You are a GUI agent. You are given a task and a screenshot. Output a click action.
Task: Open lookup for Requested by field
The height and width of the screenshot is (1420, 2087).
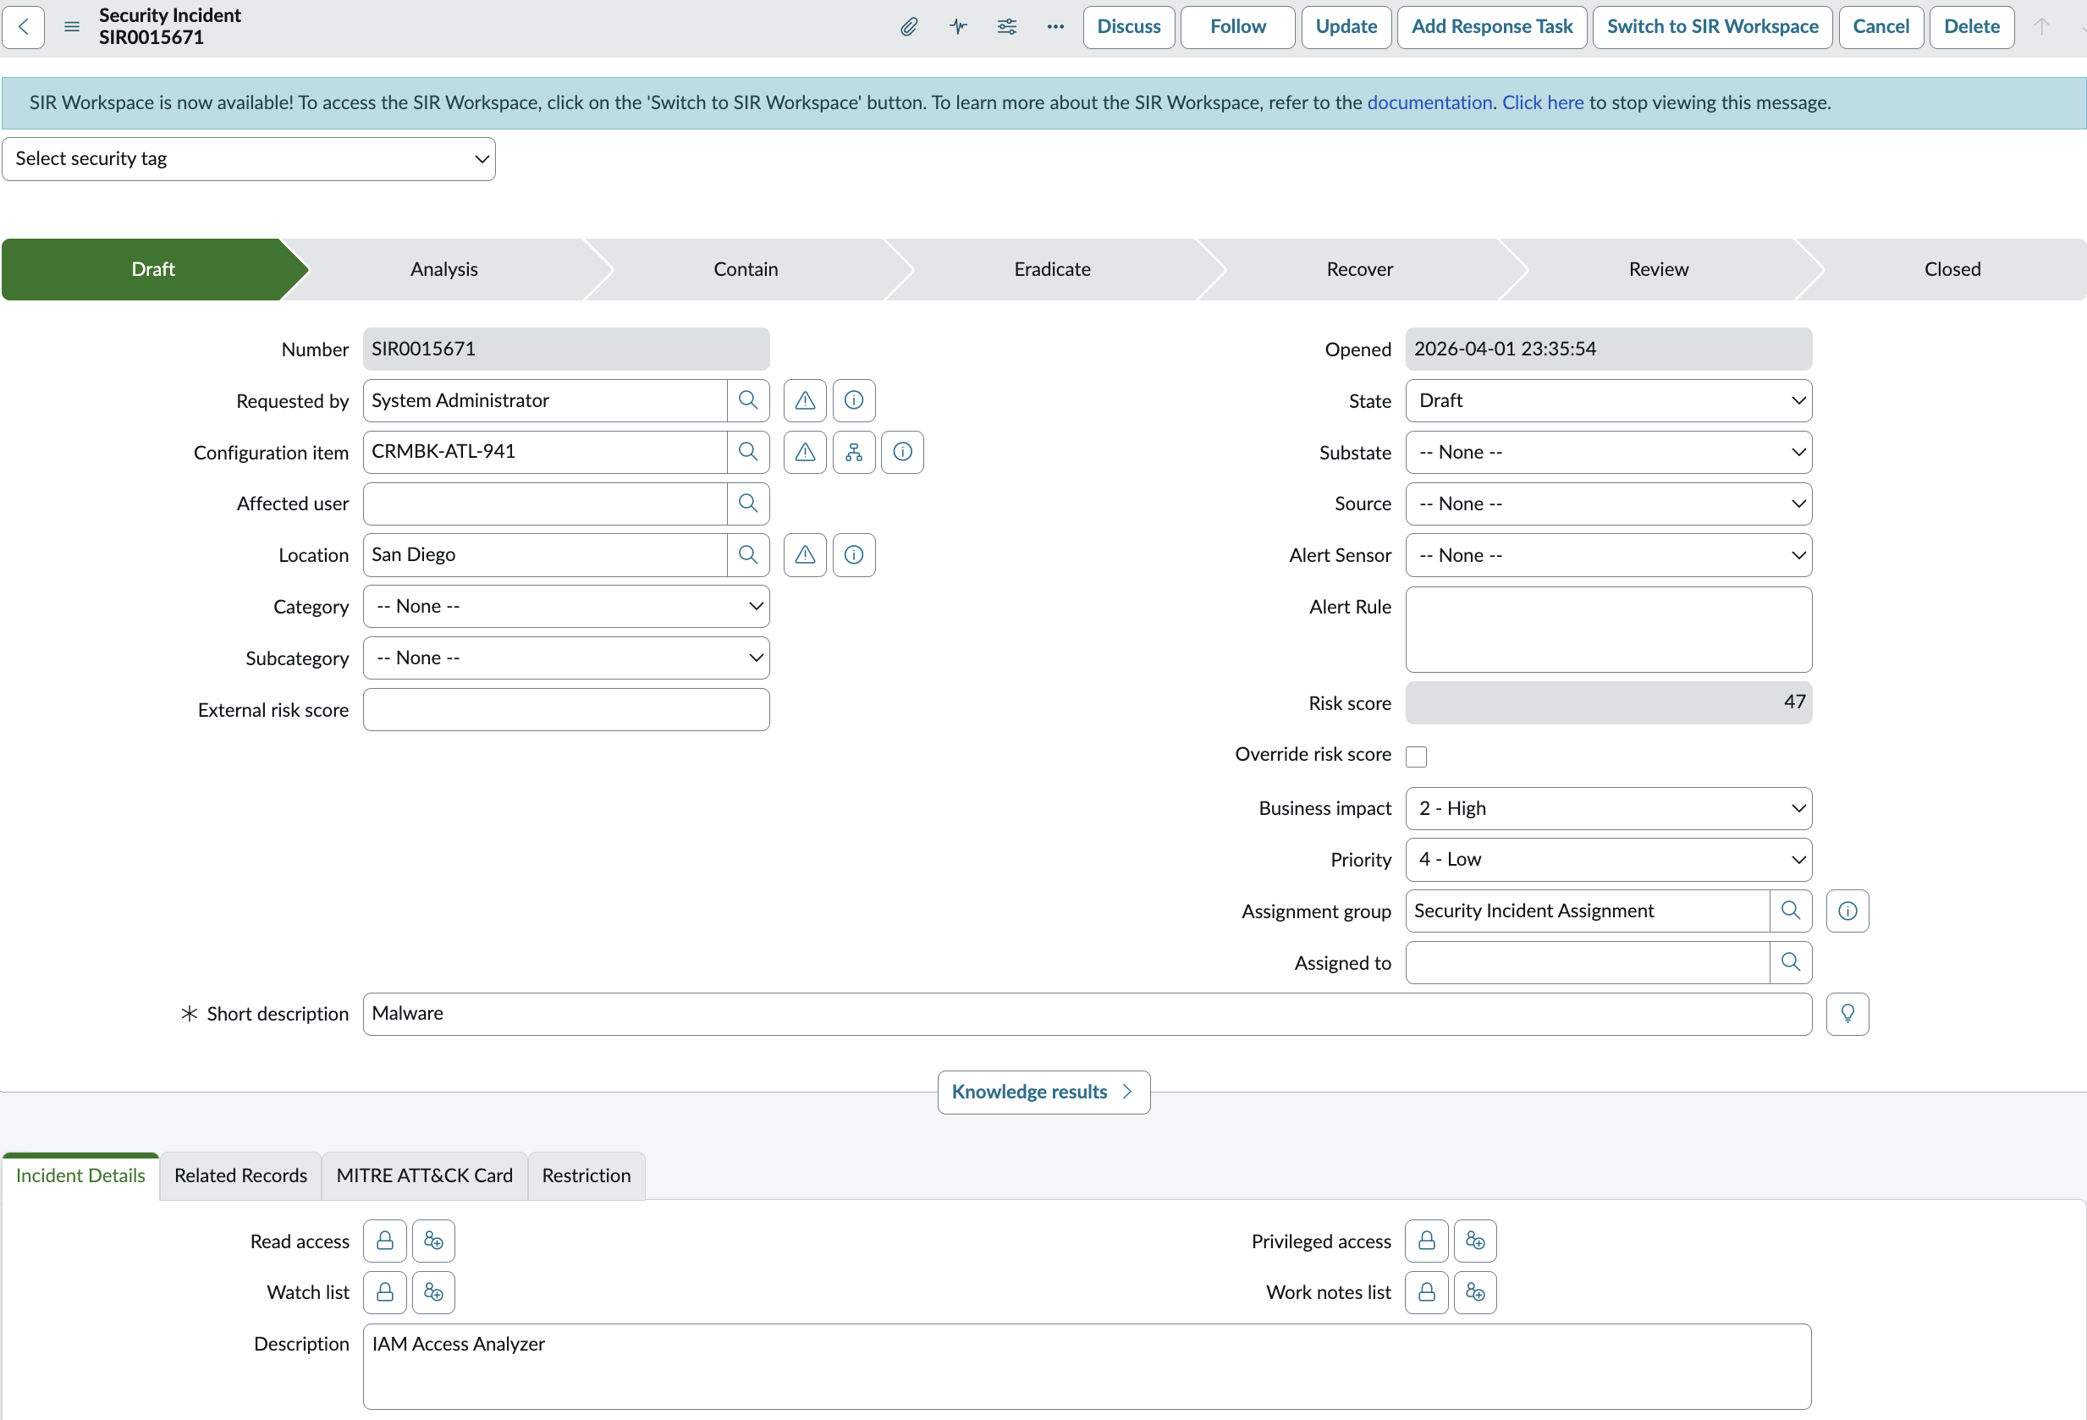click(748, 400)
